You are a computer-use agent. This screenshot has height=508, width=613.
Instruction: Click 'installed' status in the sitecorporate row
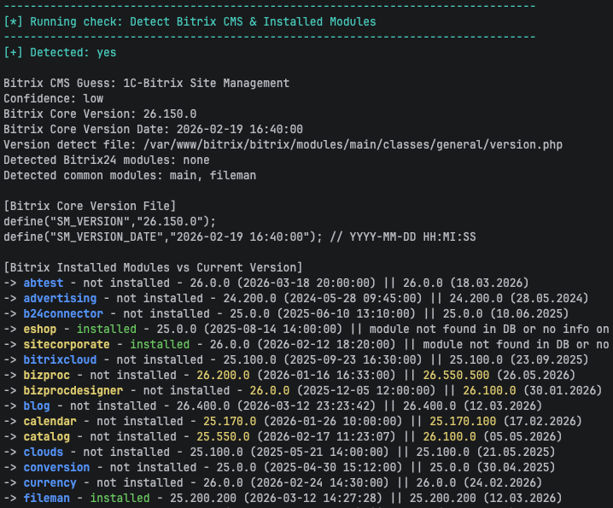(x=160, y=344)
